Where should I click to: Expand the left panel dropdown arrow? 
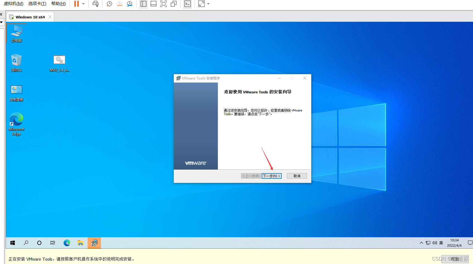(1, 22)
